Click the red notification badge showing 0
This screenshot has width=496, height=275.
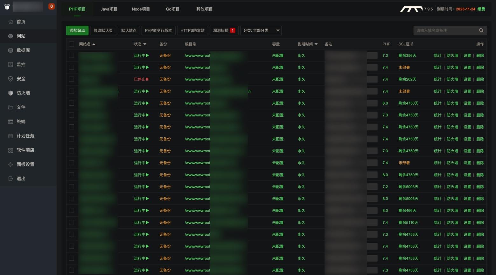click(51, 6)
